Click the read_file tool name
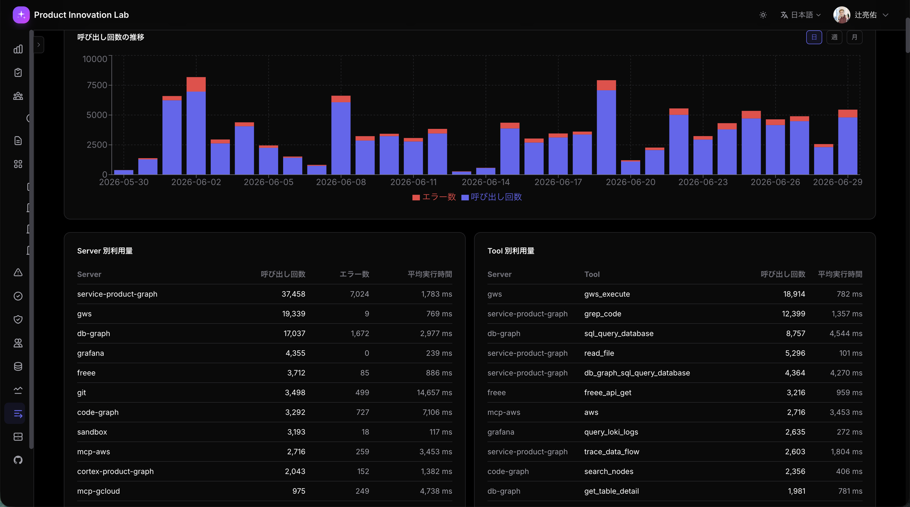 coord(599,353)
